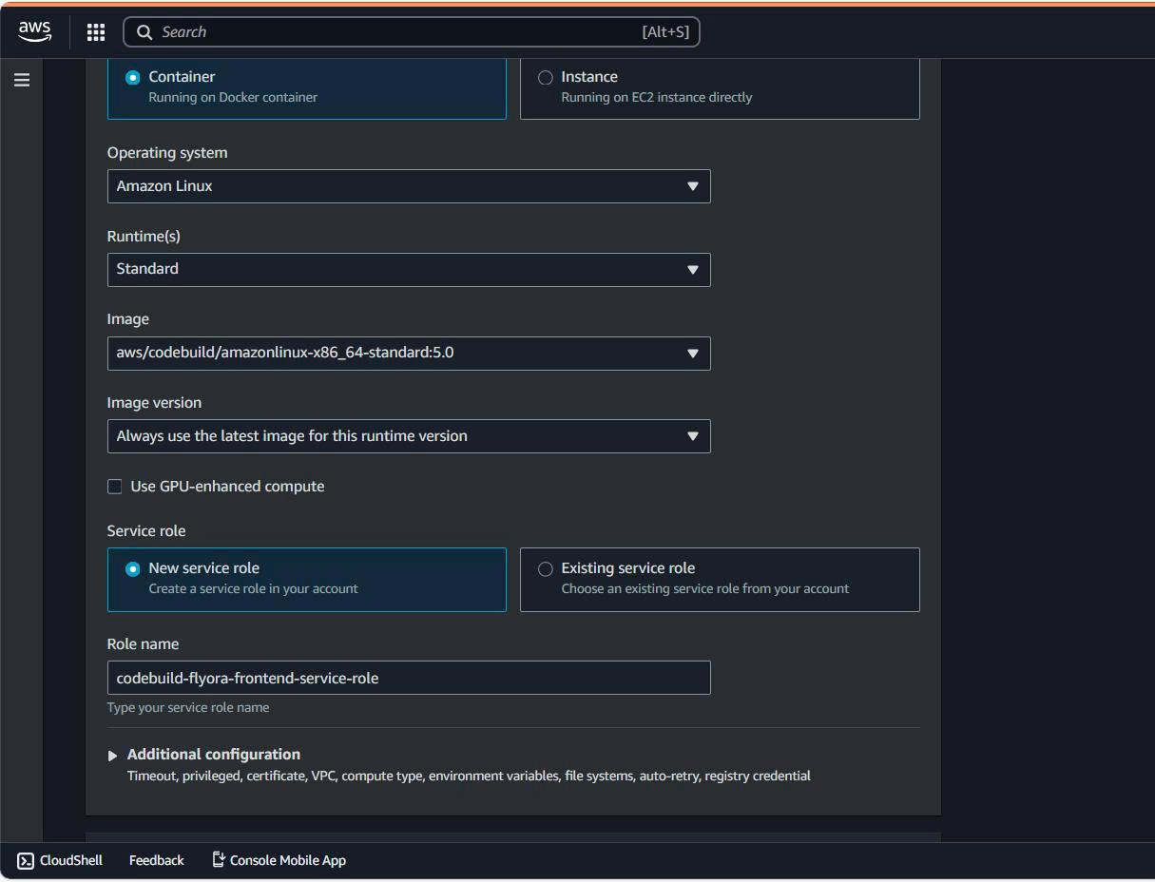The height and width of the screenshot is (882, 1155).
Task: Open the Image version dropdown
Action: 409,436
